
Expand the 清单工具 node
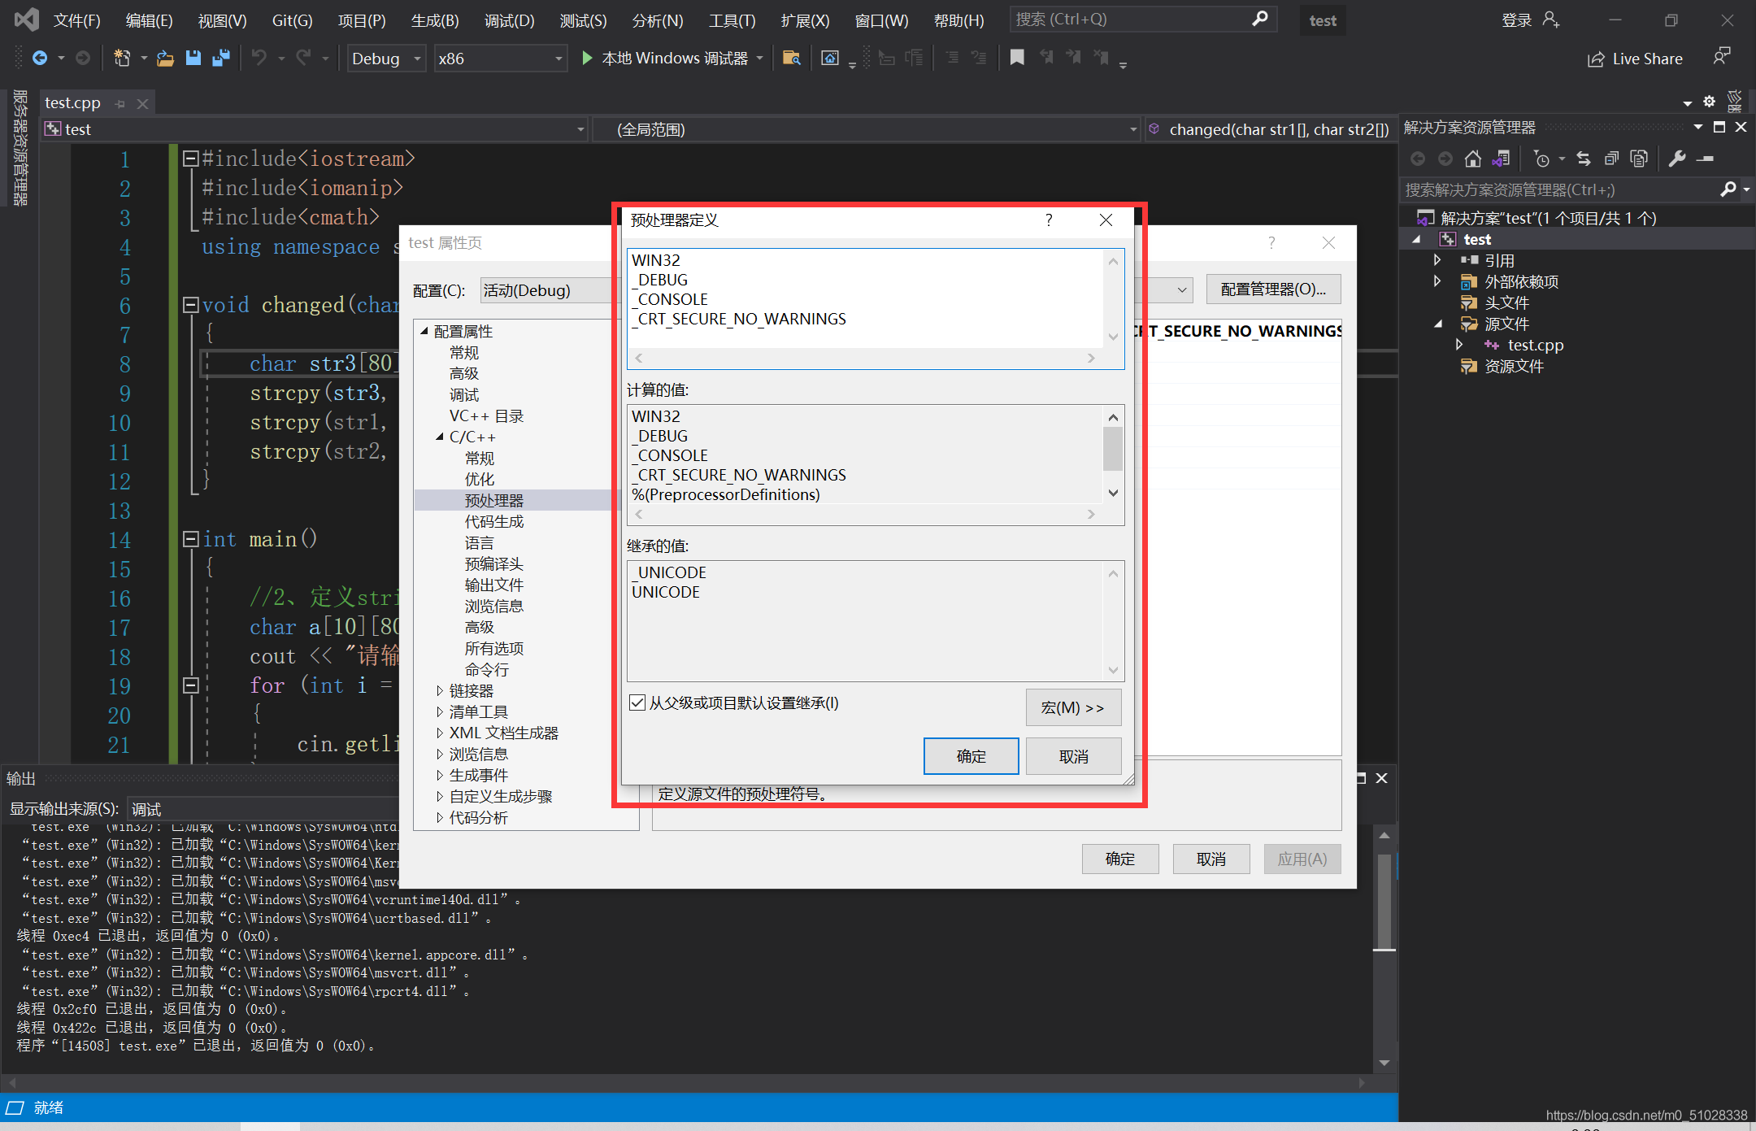pos(439,712)
